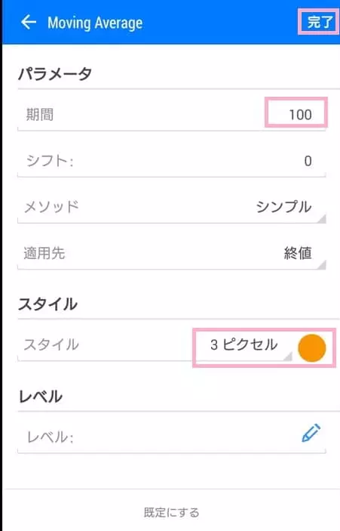Tap the シフト: label

tap(50, 161)
